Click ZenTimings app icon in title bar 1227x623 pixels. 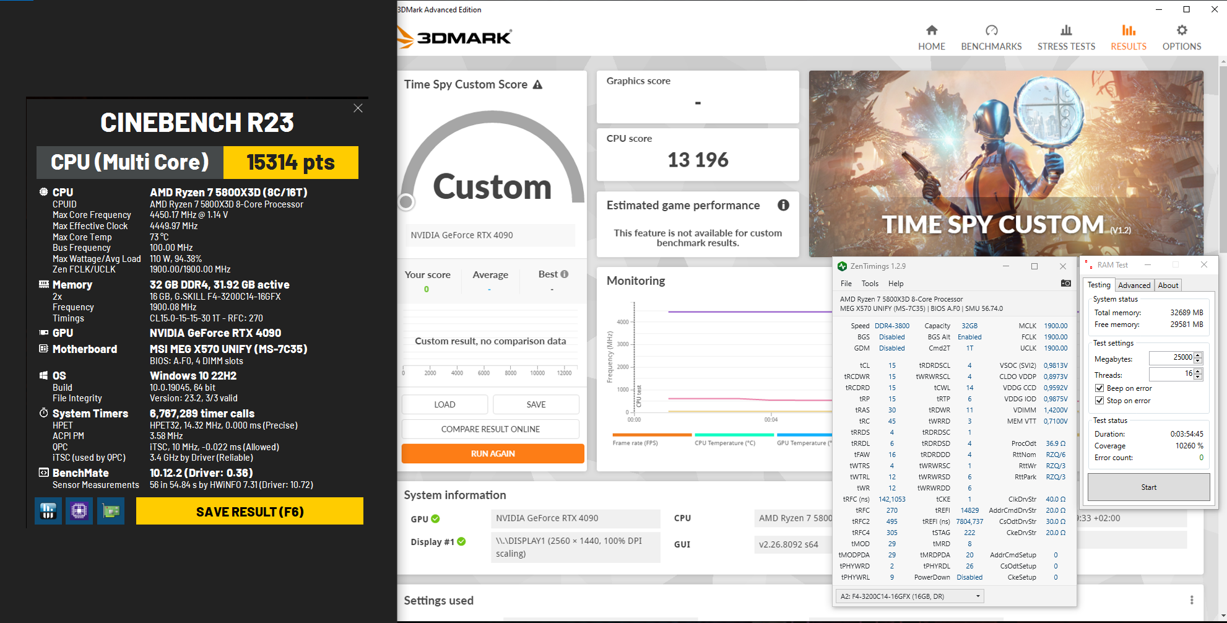(x=842, y=266)
